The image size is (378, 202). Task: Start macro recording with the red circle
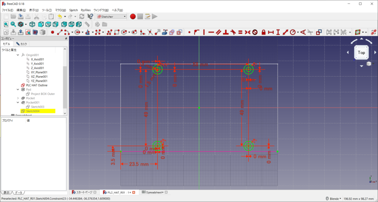tap(133, 17)
